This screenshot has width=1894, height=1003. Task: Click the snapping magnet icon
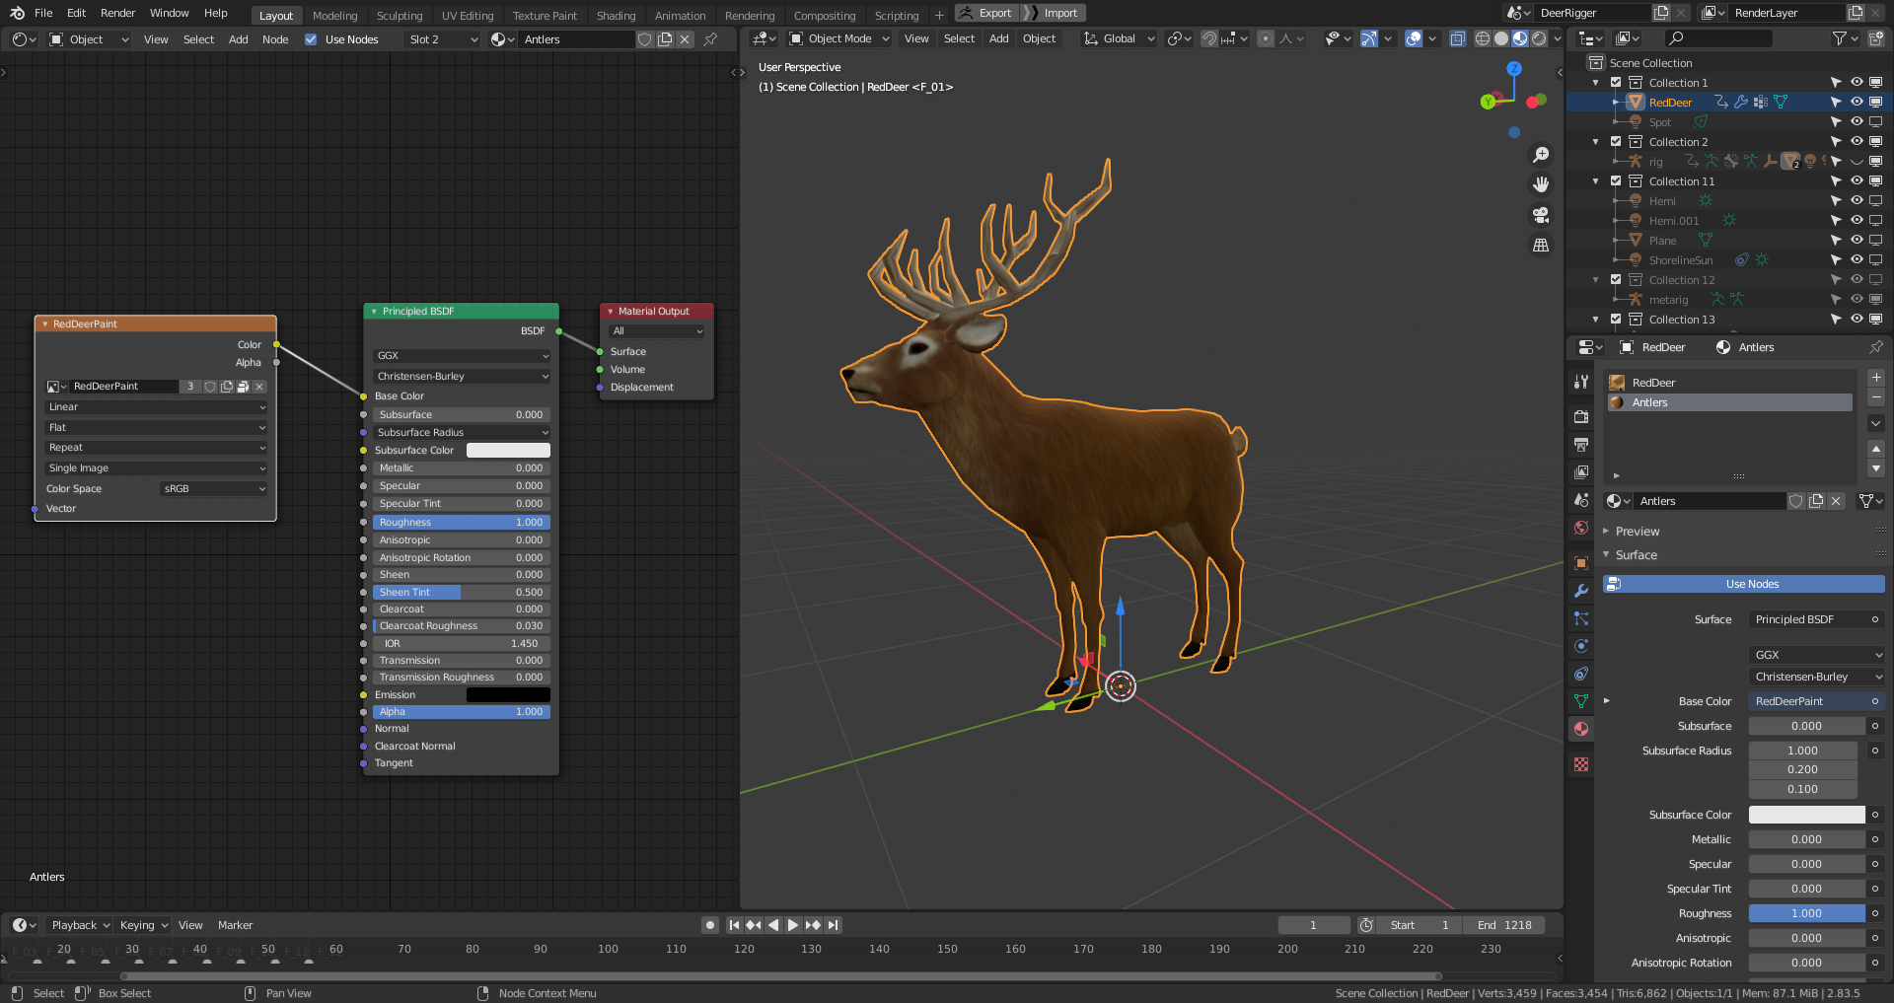1208,38
